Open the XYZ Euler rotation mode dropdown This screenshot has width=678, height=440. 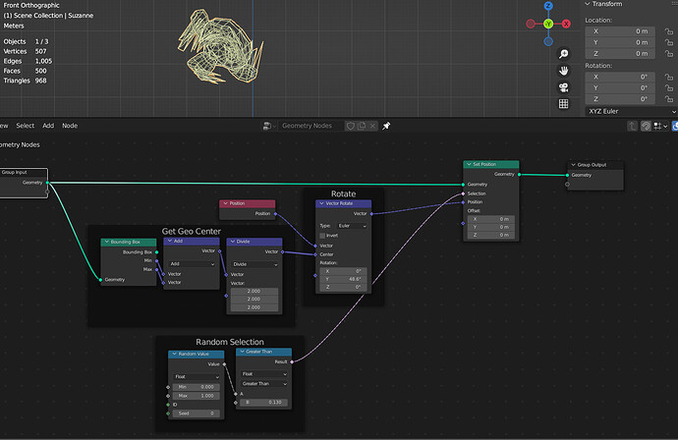point(631,112)
